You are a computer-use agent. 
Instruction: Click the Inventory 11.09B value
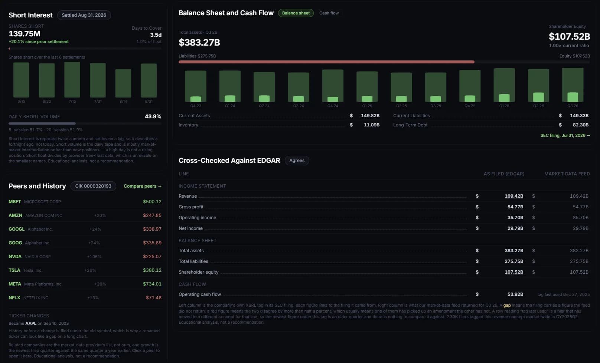tap(372, 125)
